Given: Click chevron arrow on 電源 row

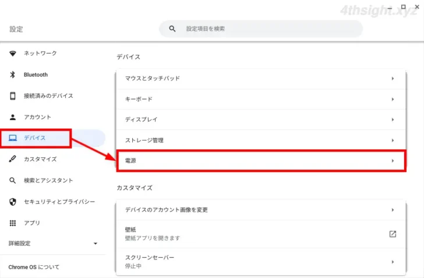Looking at the screenshot, I should (x=393, y=161).
